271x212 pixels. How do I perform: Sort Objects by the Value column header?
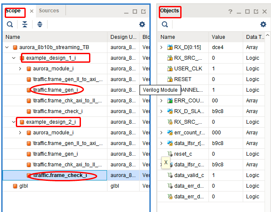coord(226,37)
